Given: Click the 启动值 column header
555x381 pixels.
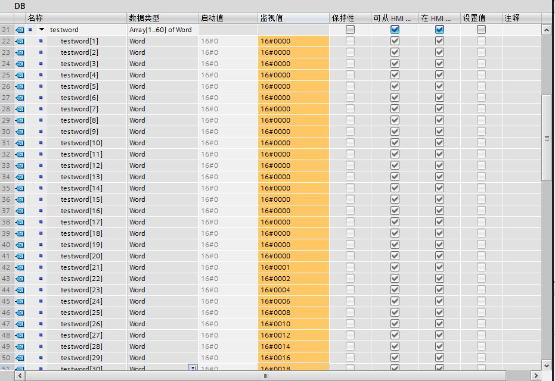Looking at the screenshot, I should [x=228, y=18].
